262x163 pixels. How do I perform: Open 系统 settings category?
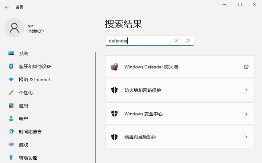pyautogui.click(x=23, y=53)
